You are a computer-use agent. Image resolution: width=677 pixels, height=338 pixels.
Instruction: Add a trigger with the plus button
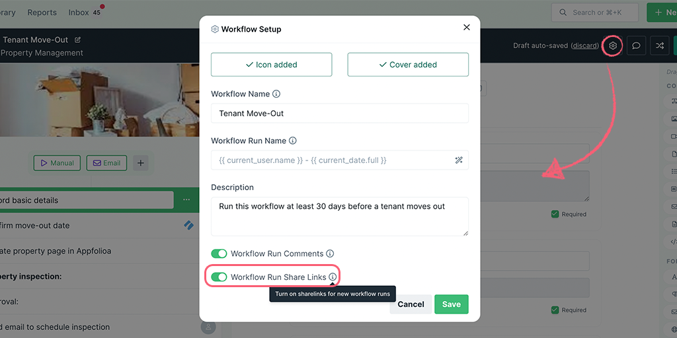pos(140,164)
